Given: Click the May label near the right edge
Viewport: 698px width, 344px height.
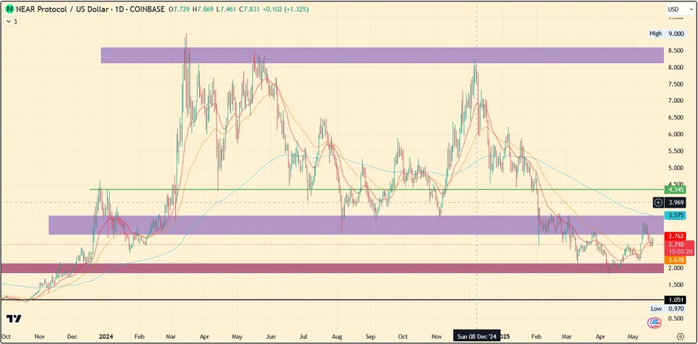Looking at the screenshot, I should pyautogui.click(x=633, y=336).
